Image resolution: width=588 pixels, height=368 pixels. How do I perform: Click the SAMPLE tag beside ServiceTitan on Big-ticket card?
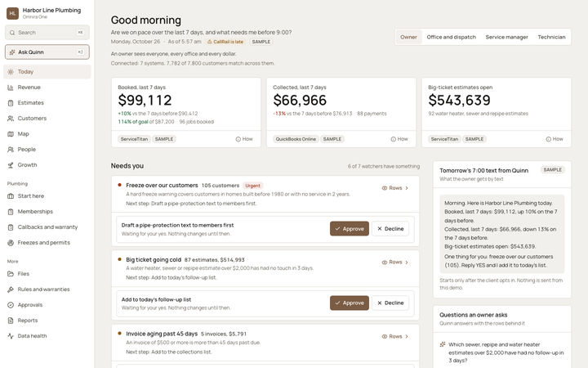pyautogui.click(x=474, y=139)
